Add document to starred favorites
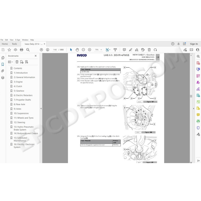Viewport: 201px width, 201px height. (9, 50)
